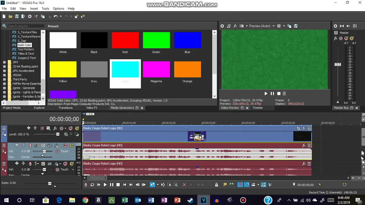
Task: Open Preview Properties gear icon
Action: (222, 26)
